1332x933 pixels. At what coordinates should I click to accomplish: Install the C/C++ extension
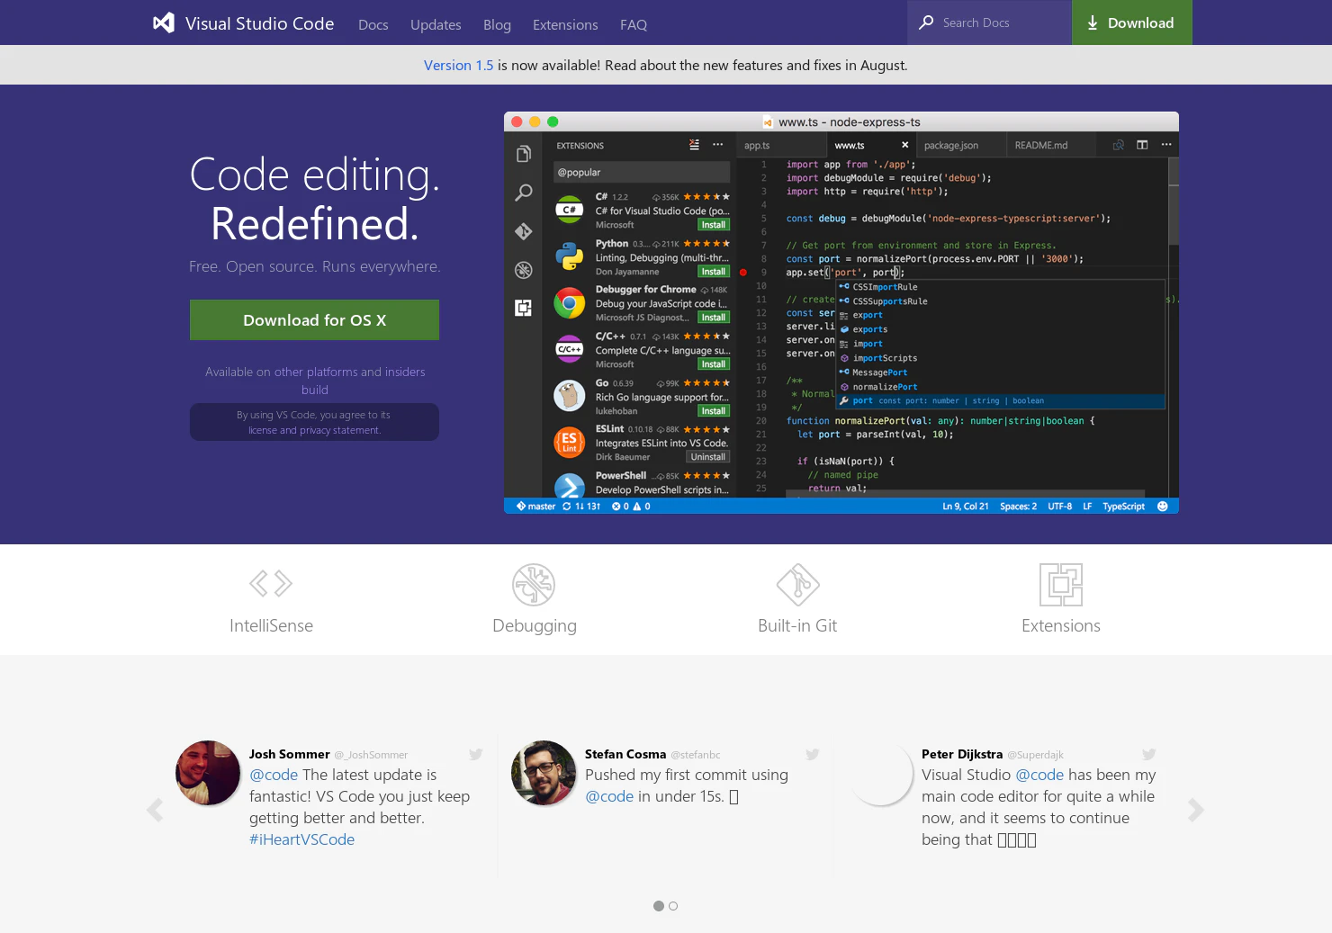click(x=714, y=364)
